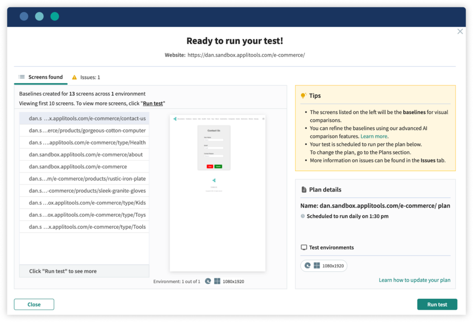Click the Windows icon below the preview
Screen dimensions: 473x322
[217, 281]
